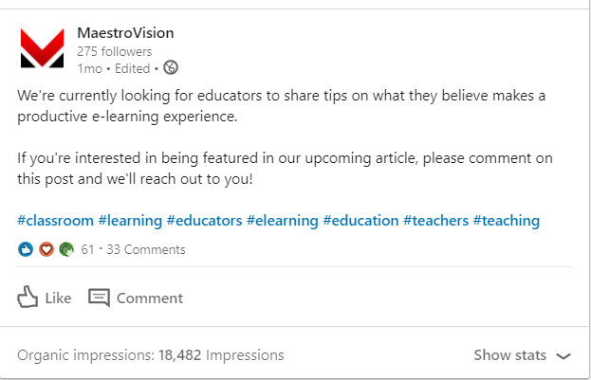Show the 61 reactions count
591x380 pixels.
pos(87,250)
